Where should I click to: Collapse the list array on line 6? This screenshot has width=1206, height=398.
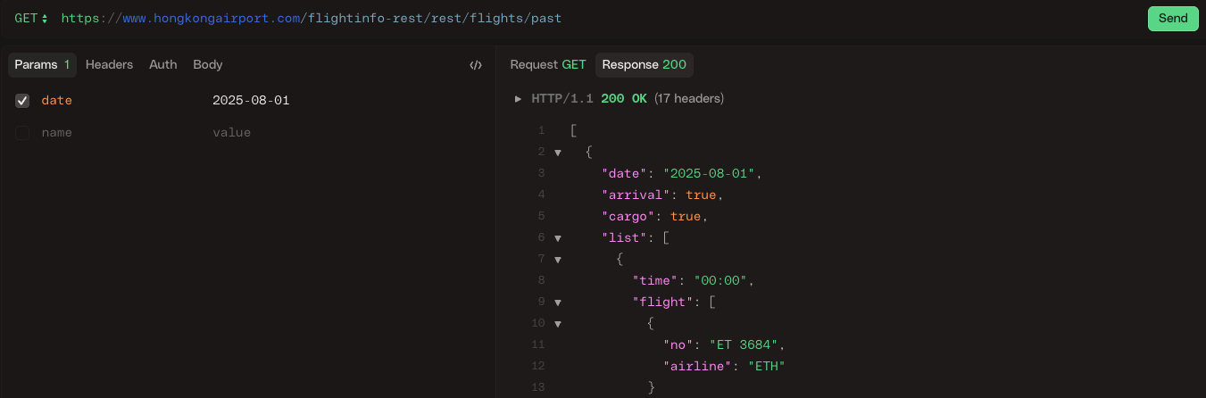558,238
